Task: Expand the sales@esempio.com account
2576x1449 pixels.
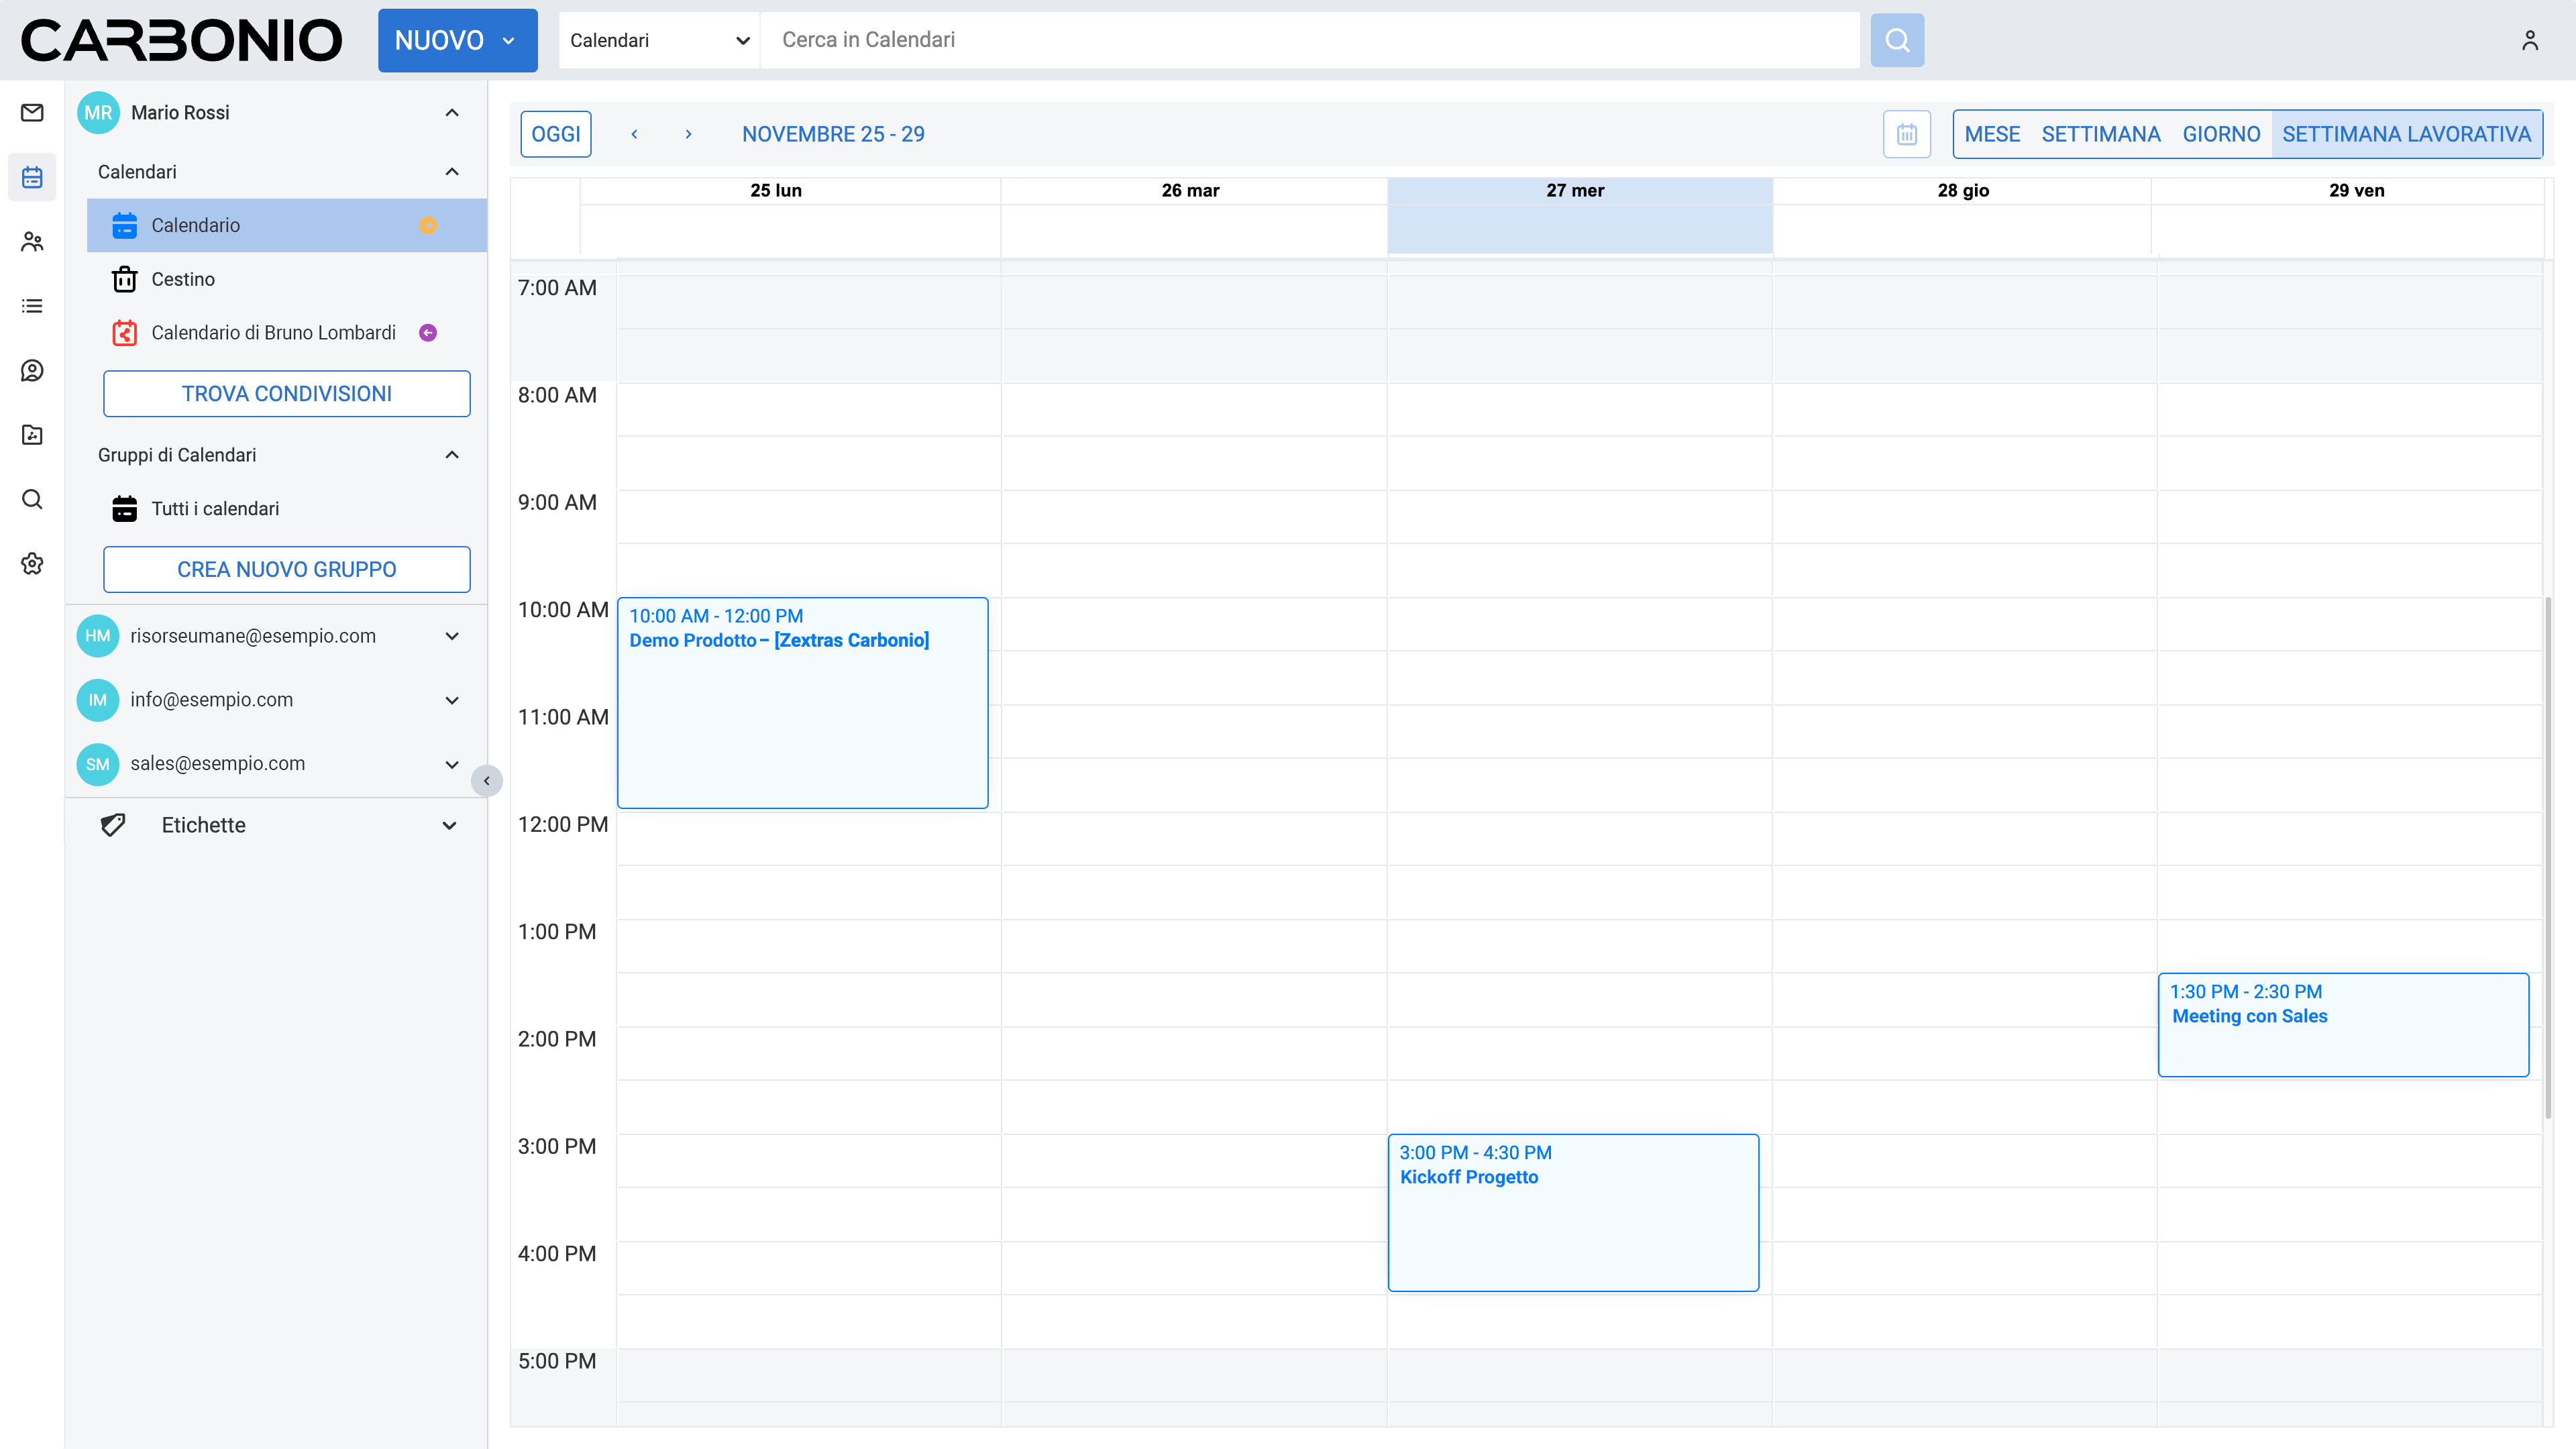Action: [452, 764]
